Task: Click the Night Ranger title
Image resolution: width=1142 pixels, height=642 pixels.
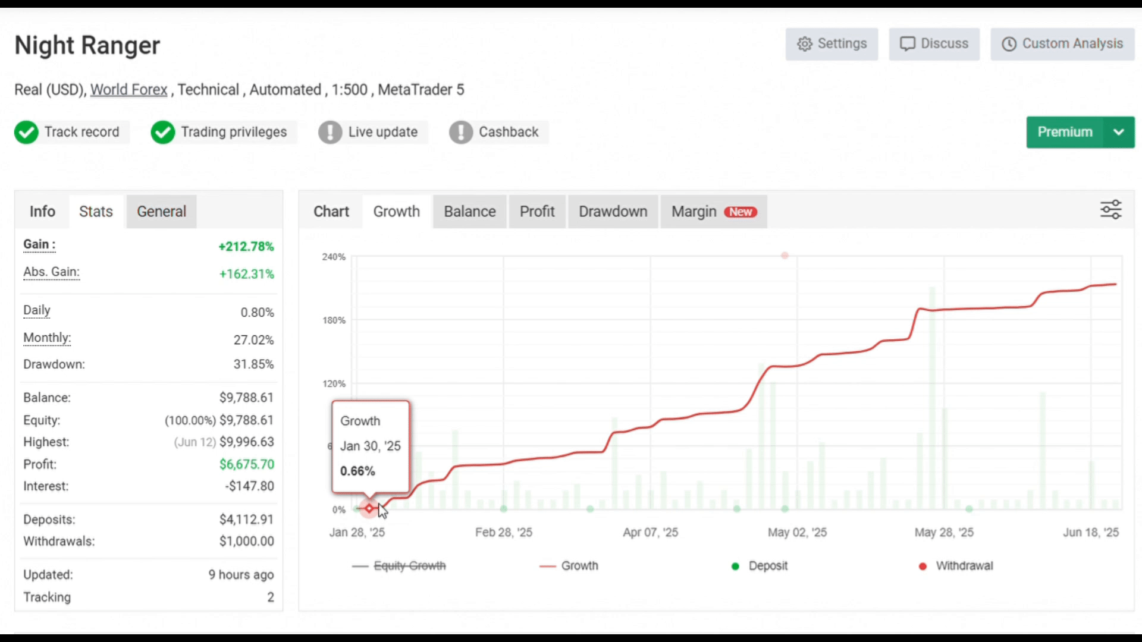Action: pos(87,46)
